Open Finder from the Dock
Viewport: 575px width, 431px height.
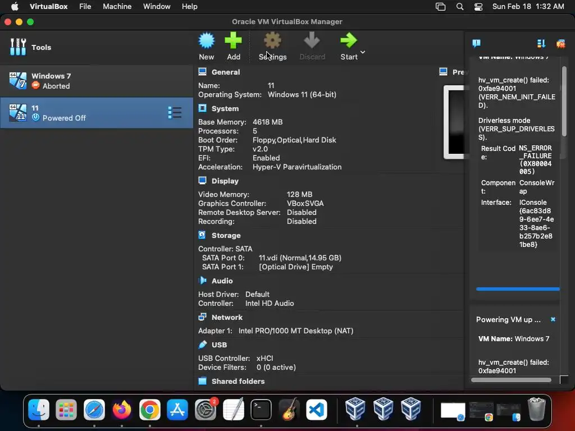[x=39, y=409]
